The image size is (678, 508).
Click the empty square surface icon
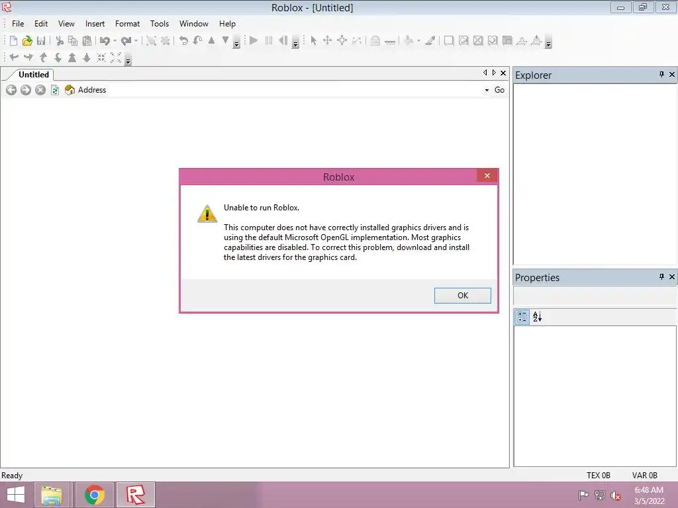449,40
